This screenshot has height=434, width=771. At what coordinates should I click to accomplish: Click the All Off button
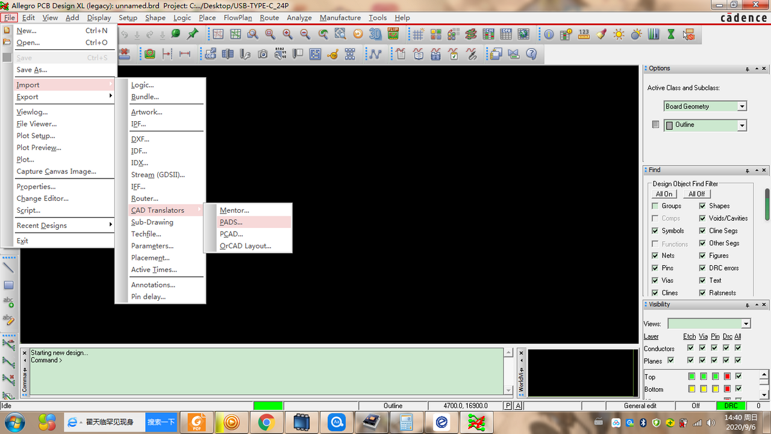pos(697,194)
